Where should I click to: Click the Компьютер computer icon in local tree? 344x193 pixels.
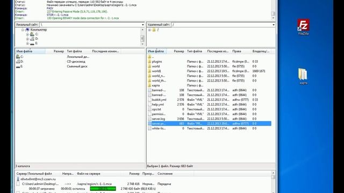pos(27,29)
